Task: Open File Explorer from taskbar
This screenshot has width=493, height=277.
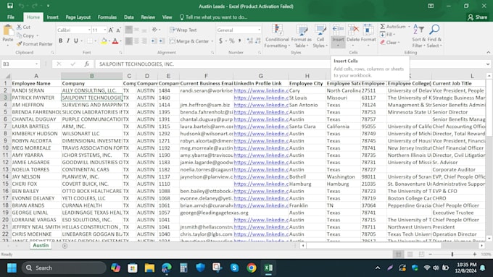Action: pos(149,268)
